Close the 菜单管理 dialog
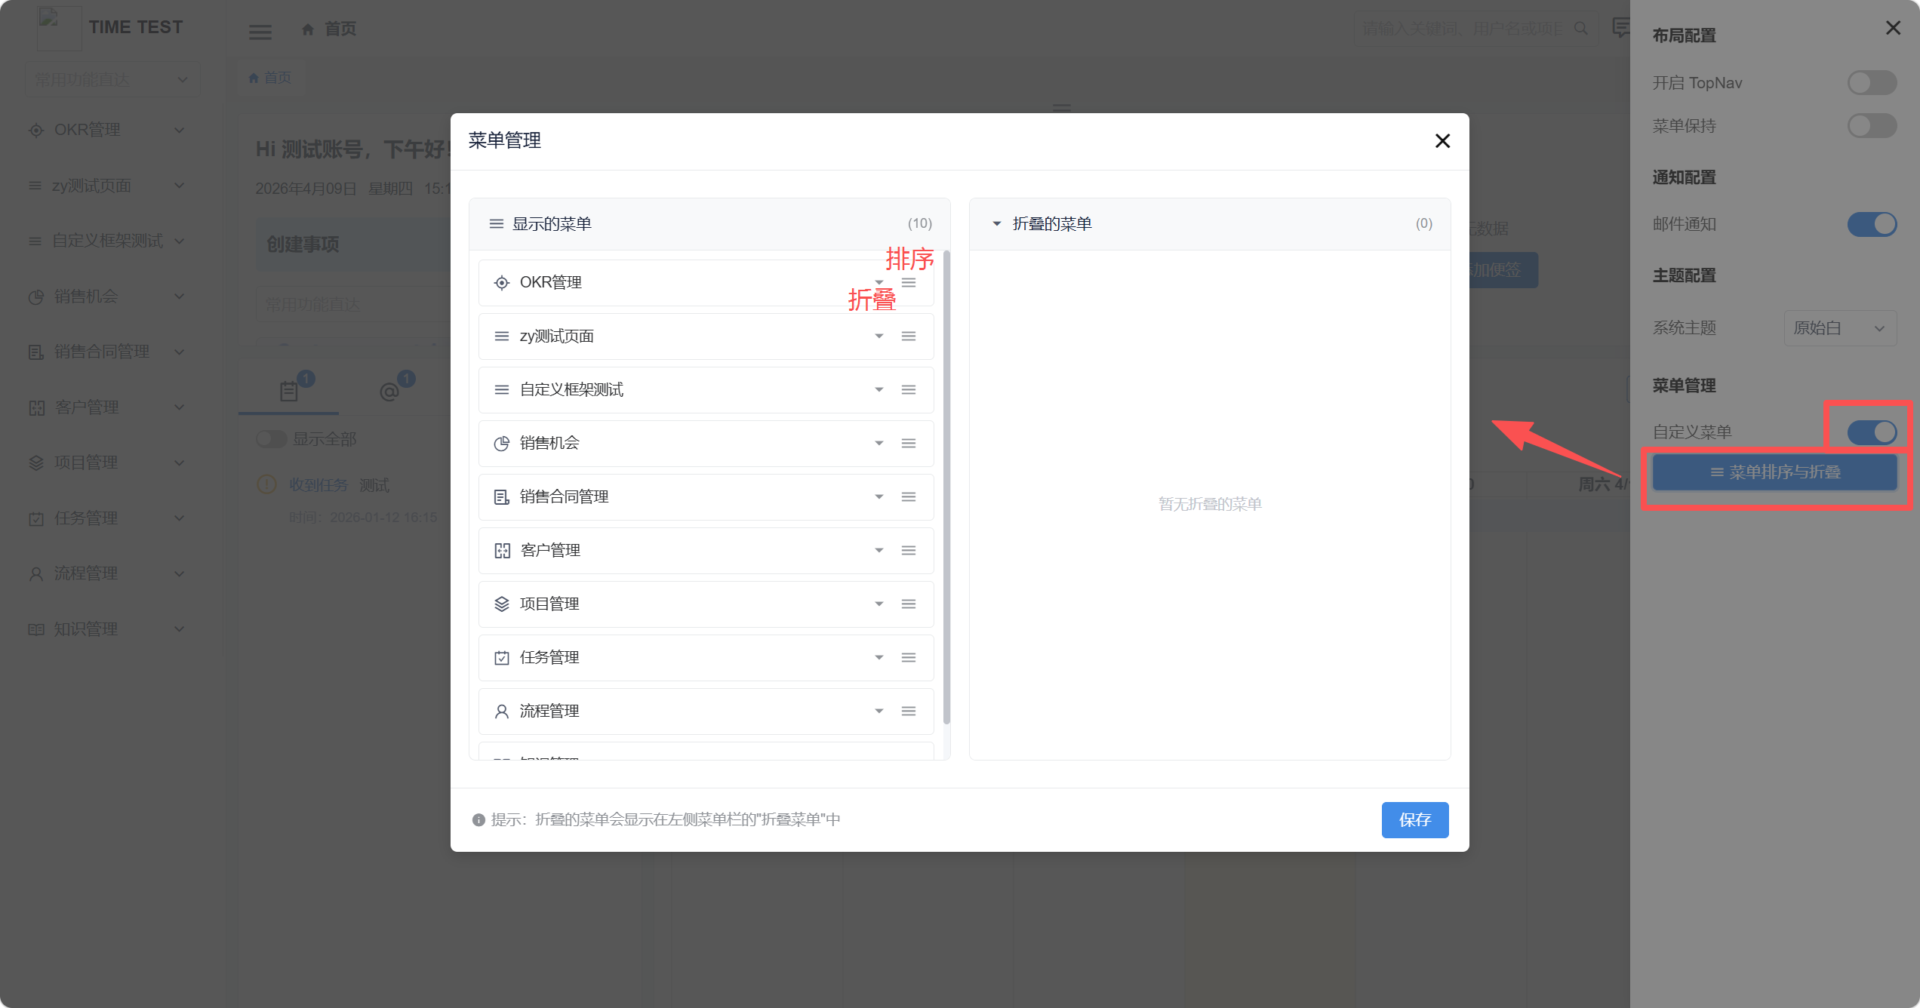 tap(1442, 141)
